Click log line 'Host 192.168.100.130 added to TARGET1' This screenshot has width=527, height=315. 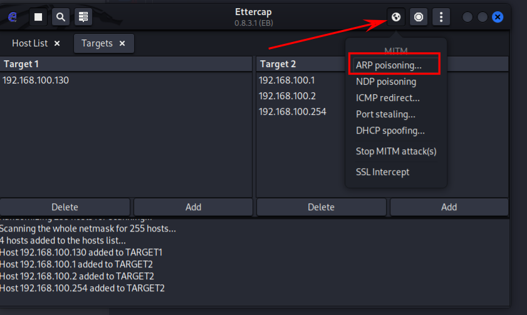81,252
